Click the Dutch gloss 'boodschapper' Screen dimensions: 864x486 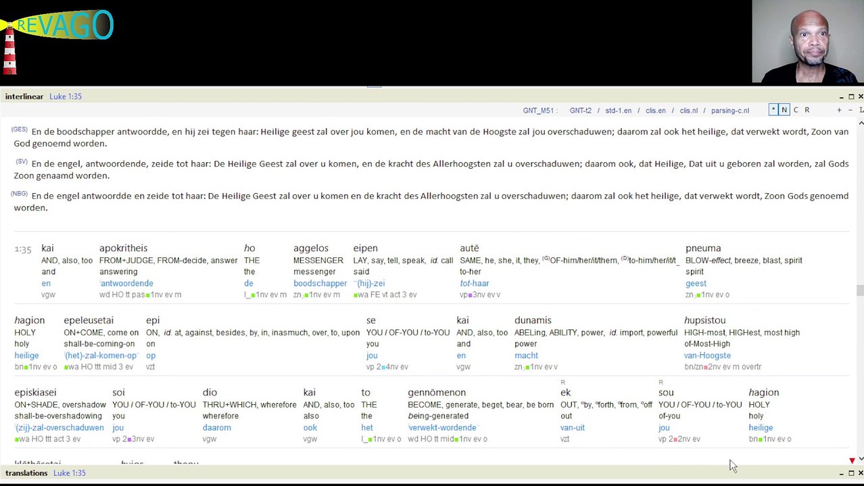(320, 283)
